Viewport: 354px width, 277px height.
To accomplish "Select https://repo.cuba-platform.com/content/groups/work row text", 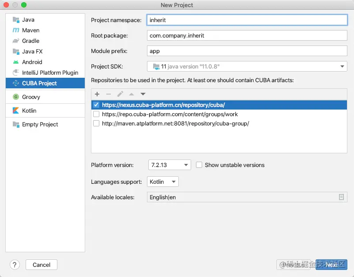I will pyautogui.click(x=170, y=114).
